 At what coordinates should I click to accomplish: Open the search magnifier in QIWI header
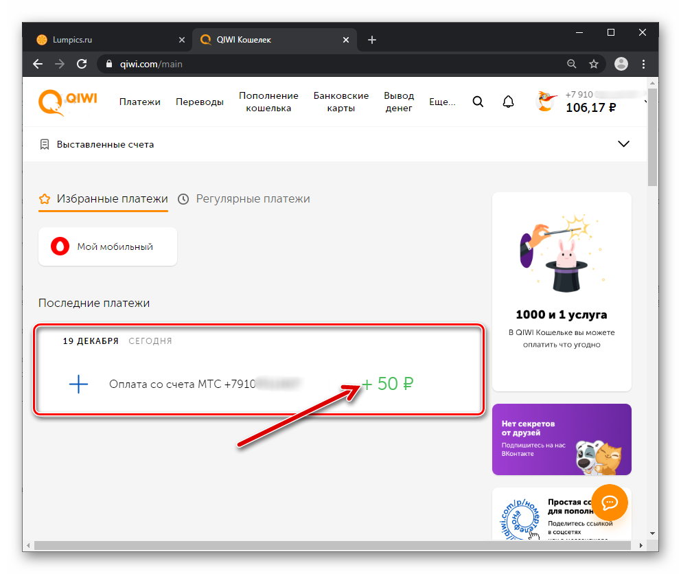click(478, 102)
